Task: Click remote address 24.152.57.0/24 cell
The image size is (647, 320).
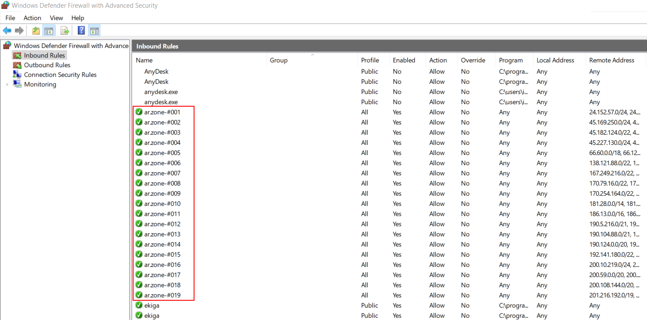Action: [x=615, y=112]
